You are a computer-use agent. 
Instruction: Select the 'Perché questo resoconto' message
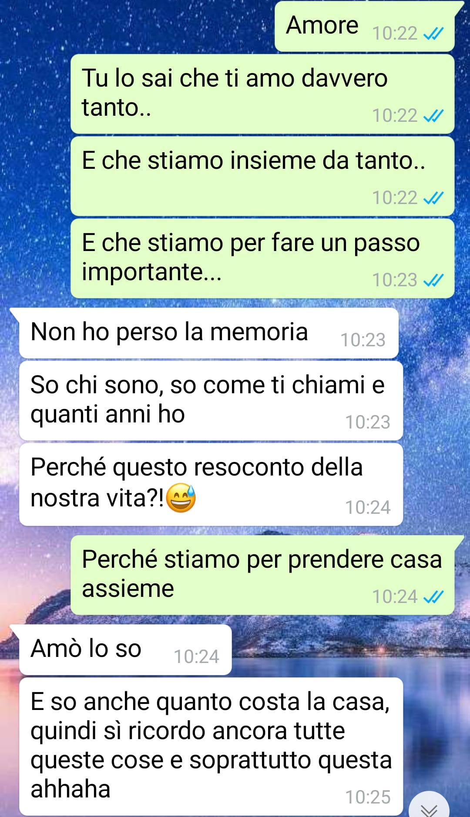pyautogui.click(x=211, y=485)
